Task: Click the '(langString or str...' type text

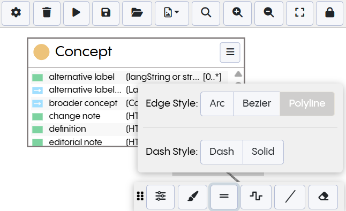Action: click(162, 77)
